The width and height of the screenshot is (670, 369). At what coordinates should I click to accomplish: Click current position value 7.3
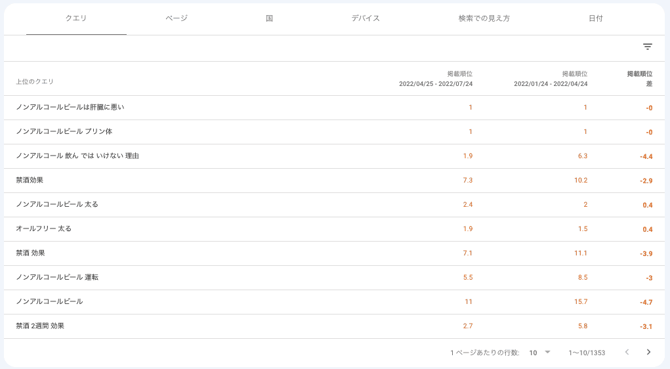(x=468, y=181)
